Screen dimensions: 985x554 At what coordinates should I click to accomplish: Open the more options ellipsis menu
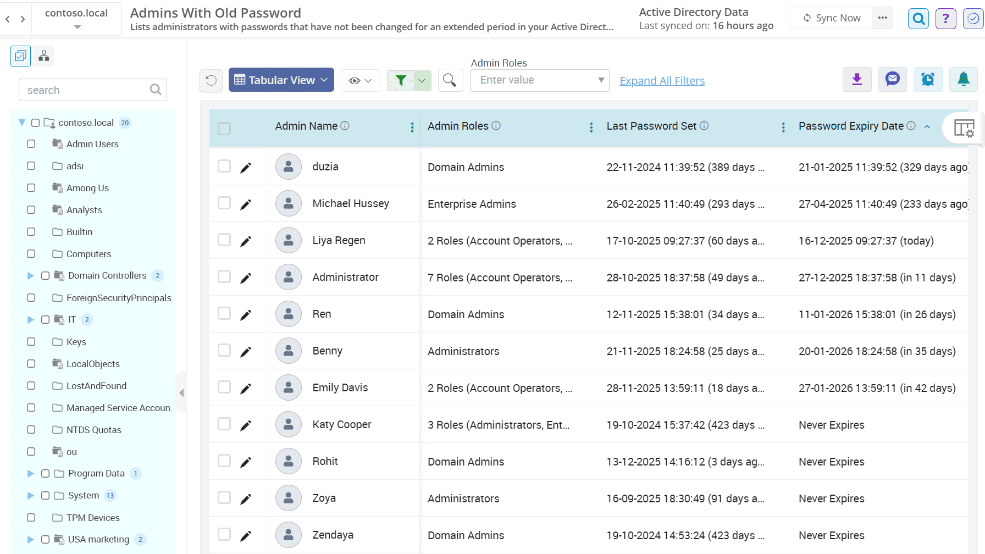click(x=882, y=18)
